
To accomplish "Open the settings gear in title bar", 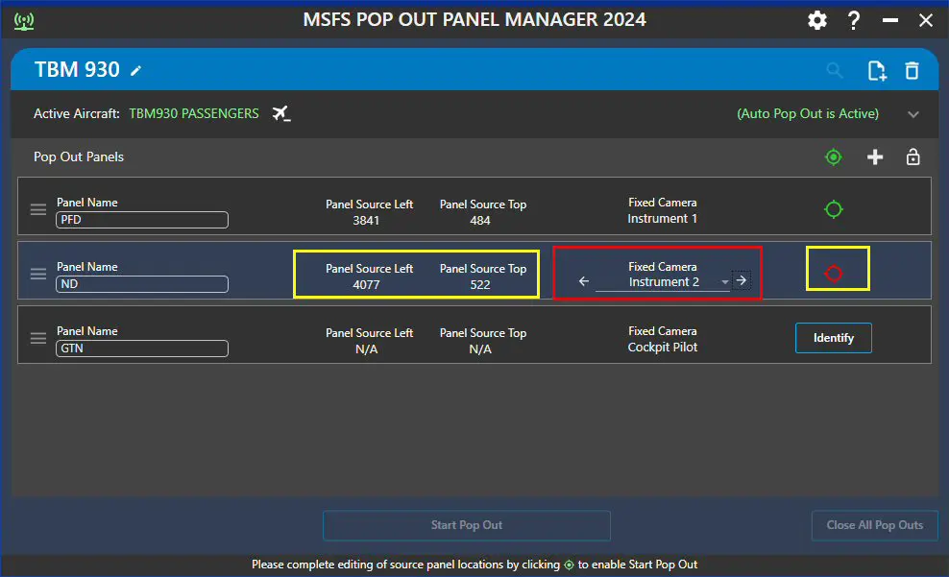I will coord(817,20).
